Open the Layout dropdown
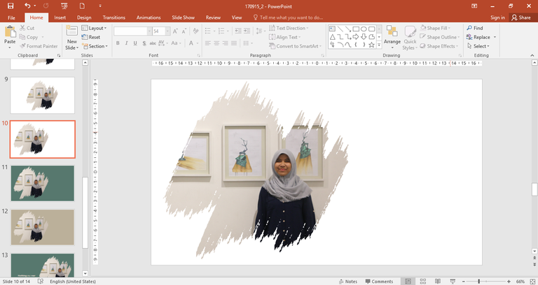Viewport: 538px width, 285px height. click(95, 28)
